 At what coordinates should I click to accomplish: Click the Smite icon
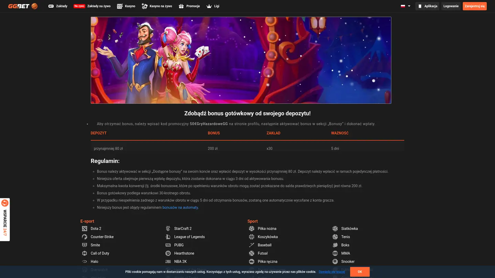click(85, 245)
